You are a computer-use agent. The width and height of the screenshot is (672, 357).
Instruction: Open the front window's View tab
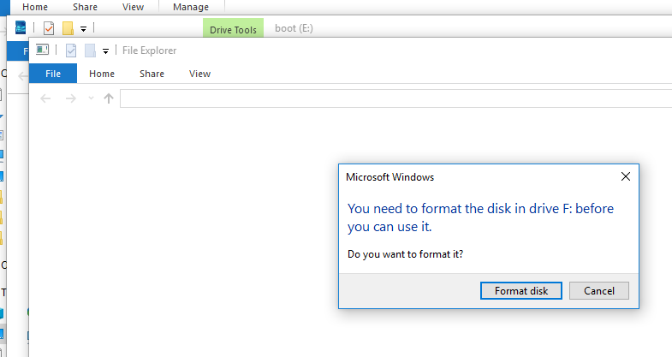(x=199, y=74)
